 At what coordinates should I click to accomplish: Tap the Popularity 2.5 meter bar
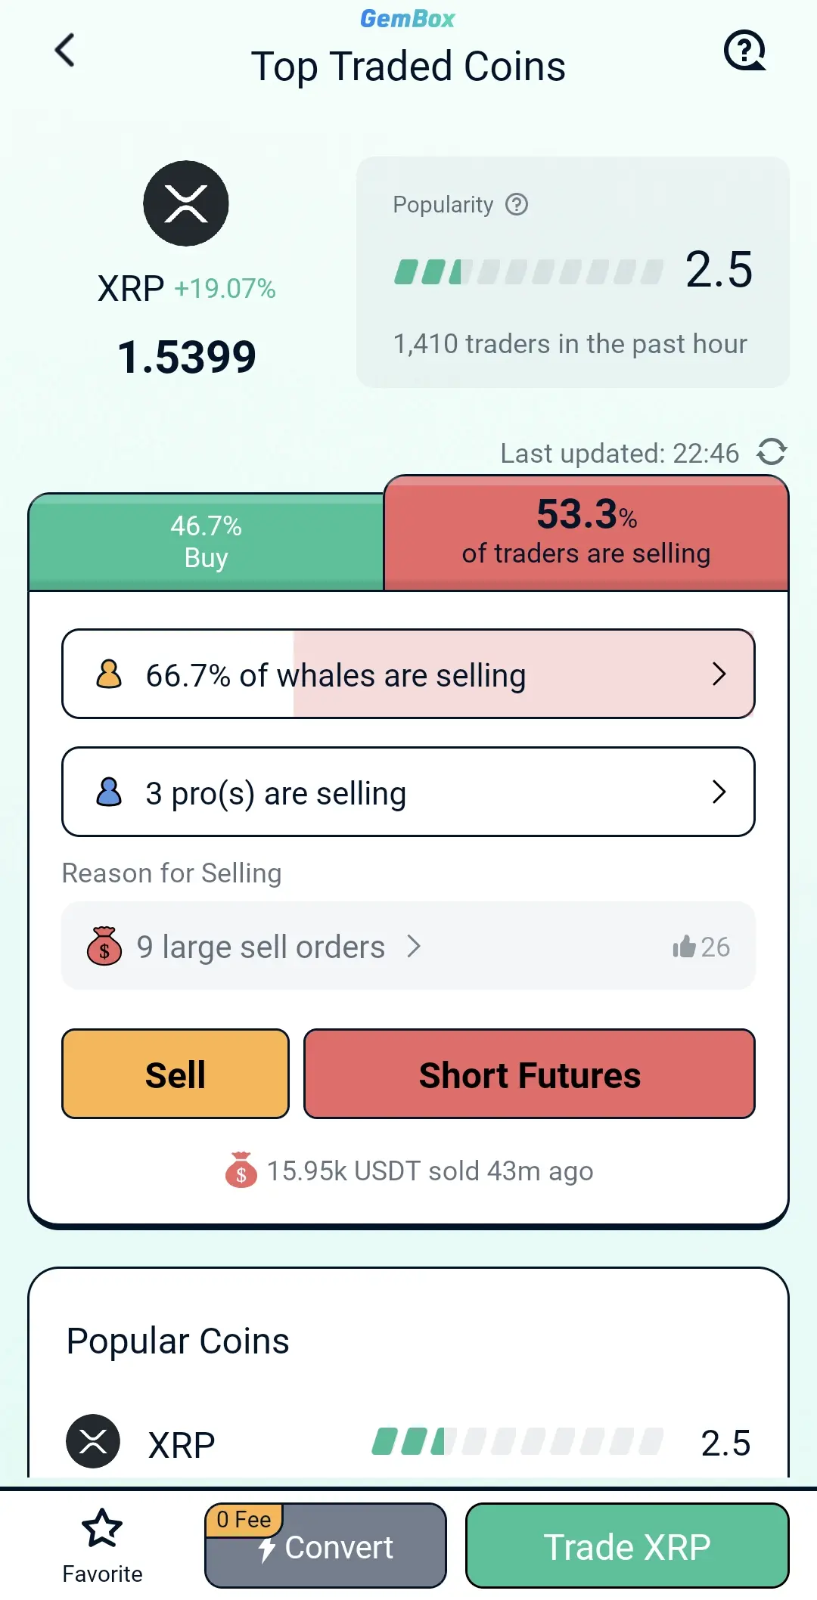[x=528, y=271]
